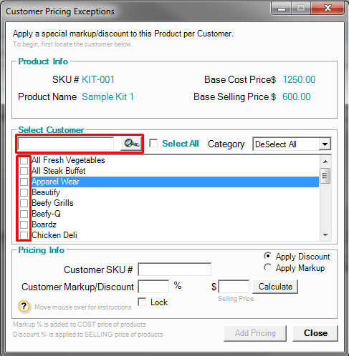Click the Calculate button
Image resolution: width=349 pixels, height=356 pixels.
click(x=275, y=287)
